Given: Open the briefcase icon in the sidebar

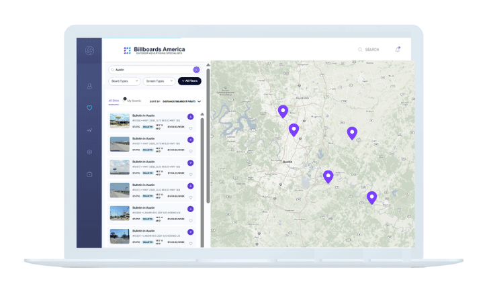Looking at the screenshot, I should 89,175.
